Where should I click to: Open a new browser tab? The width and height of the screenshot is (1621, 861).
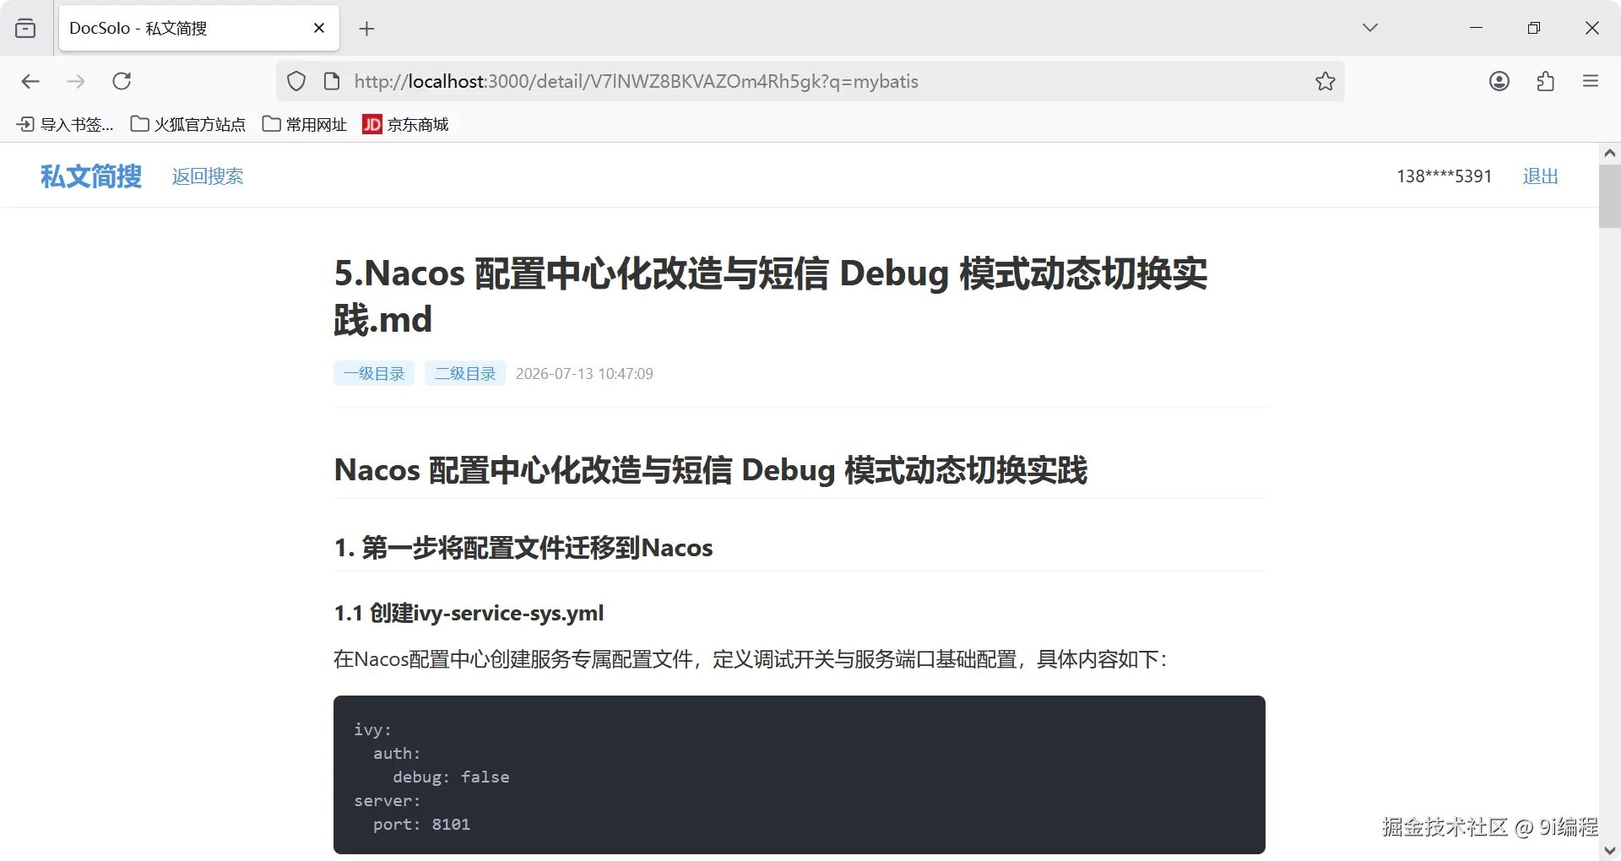[366, 29]
